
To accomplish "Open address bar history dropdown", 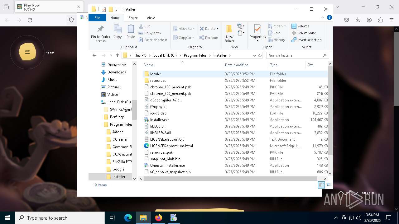I will pyautogui.click(x=254, y=55).
